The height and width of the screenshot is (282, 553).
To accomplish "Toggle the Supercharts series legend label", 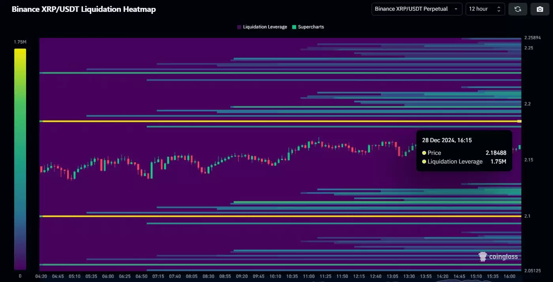I will pos(311,27).
